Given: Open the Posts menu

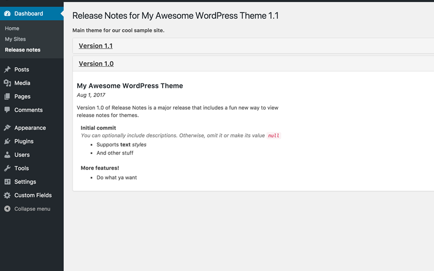Looking at the screenshot, I should [32, 69].
